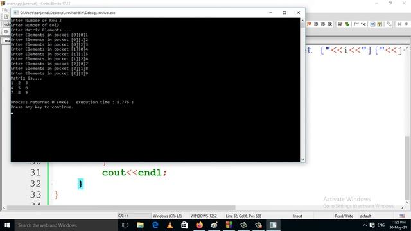Click the editor vertical scroll down arrow
The height and width of the screenshot is (231, 411).
click(407, 203)
